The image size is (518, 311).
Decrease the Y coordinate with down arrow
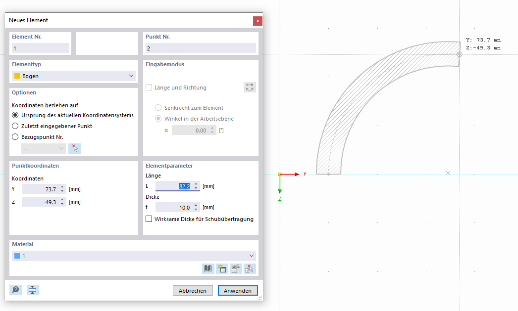[62, 191]
